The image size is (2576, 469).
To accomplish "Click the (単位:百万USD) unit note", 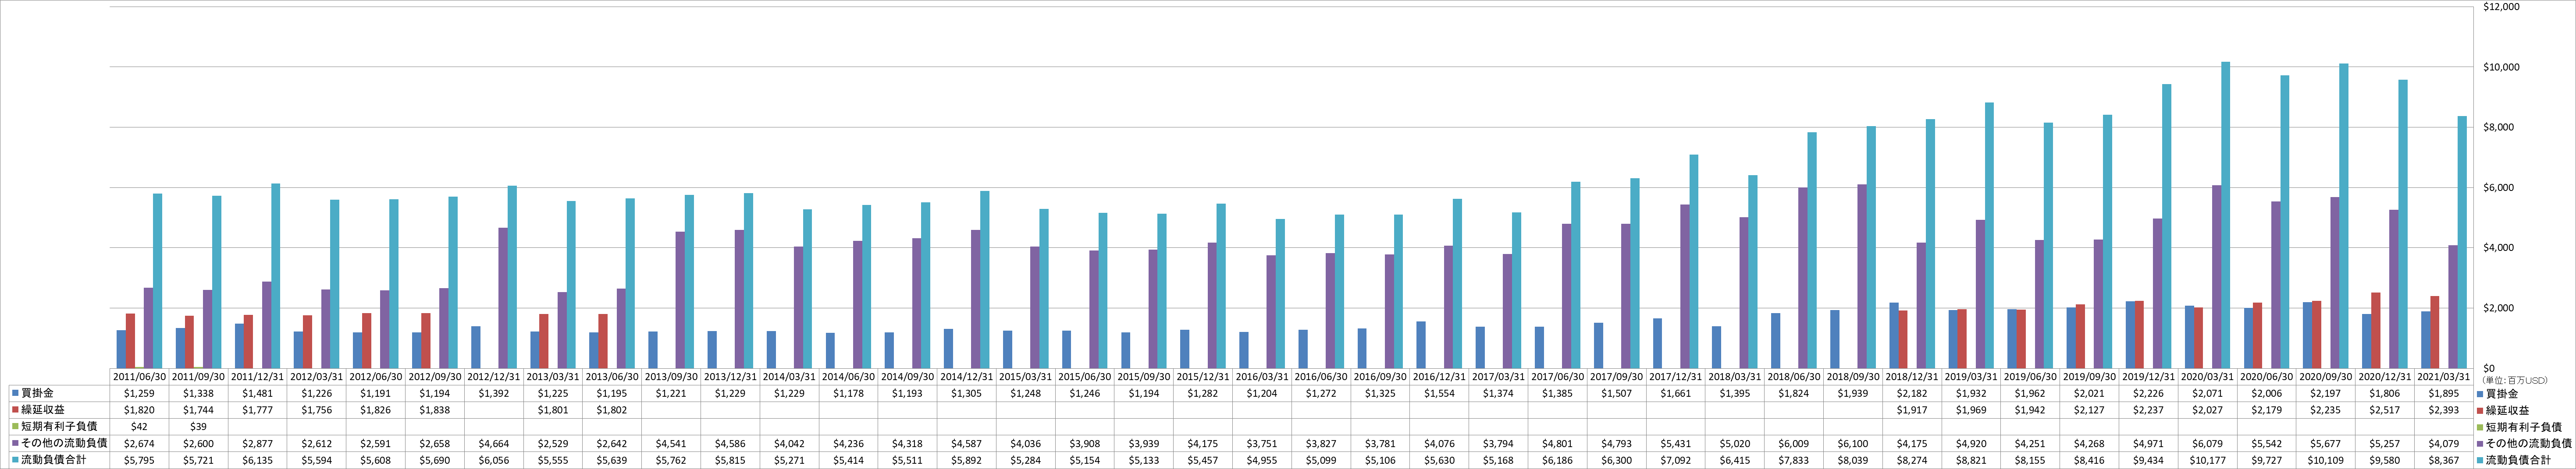I will tap(2515, 379).
